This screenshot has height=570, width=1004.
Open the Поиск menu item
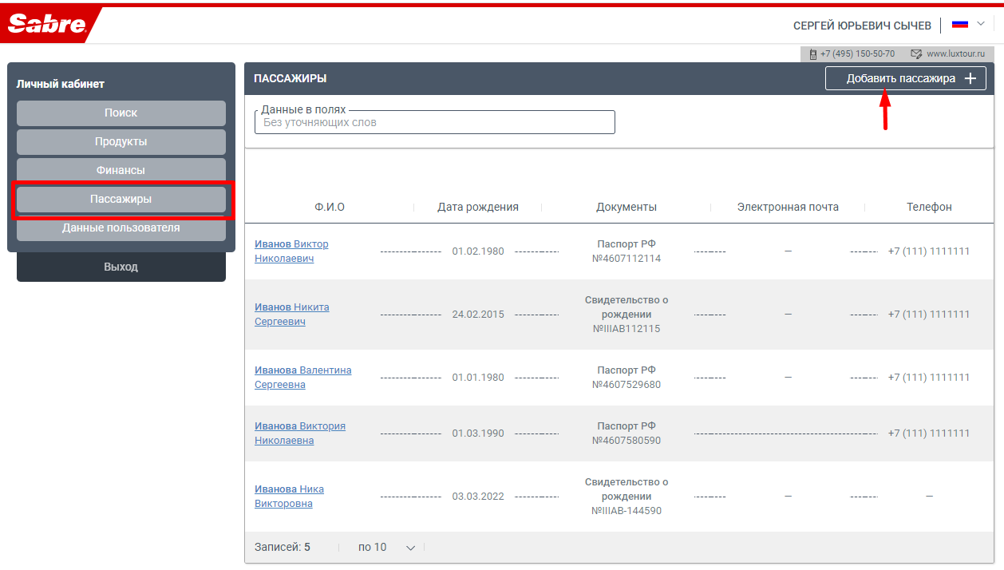[121, 113]
